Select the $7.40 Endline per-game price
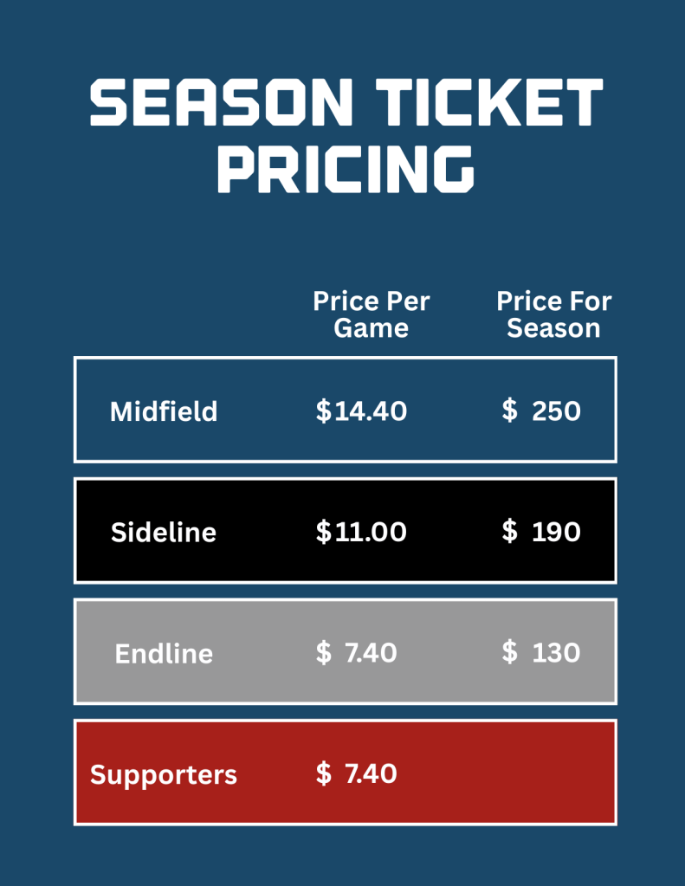685x886 pixels. (x=356, y=653)
